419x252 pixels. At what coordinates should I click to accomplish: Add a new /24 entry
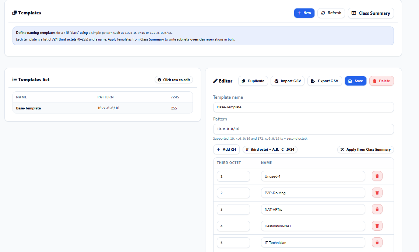coord(226,150)
